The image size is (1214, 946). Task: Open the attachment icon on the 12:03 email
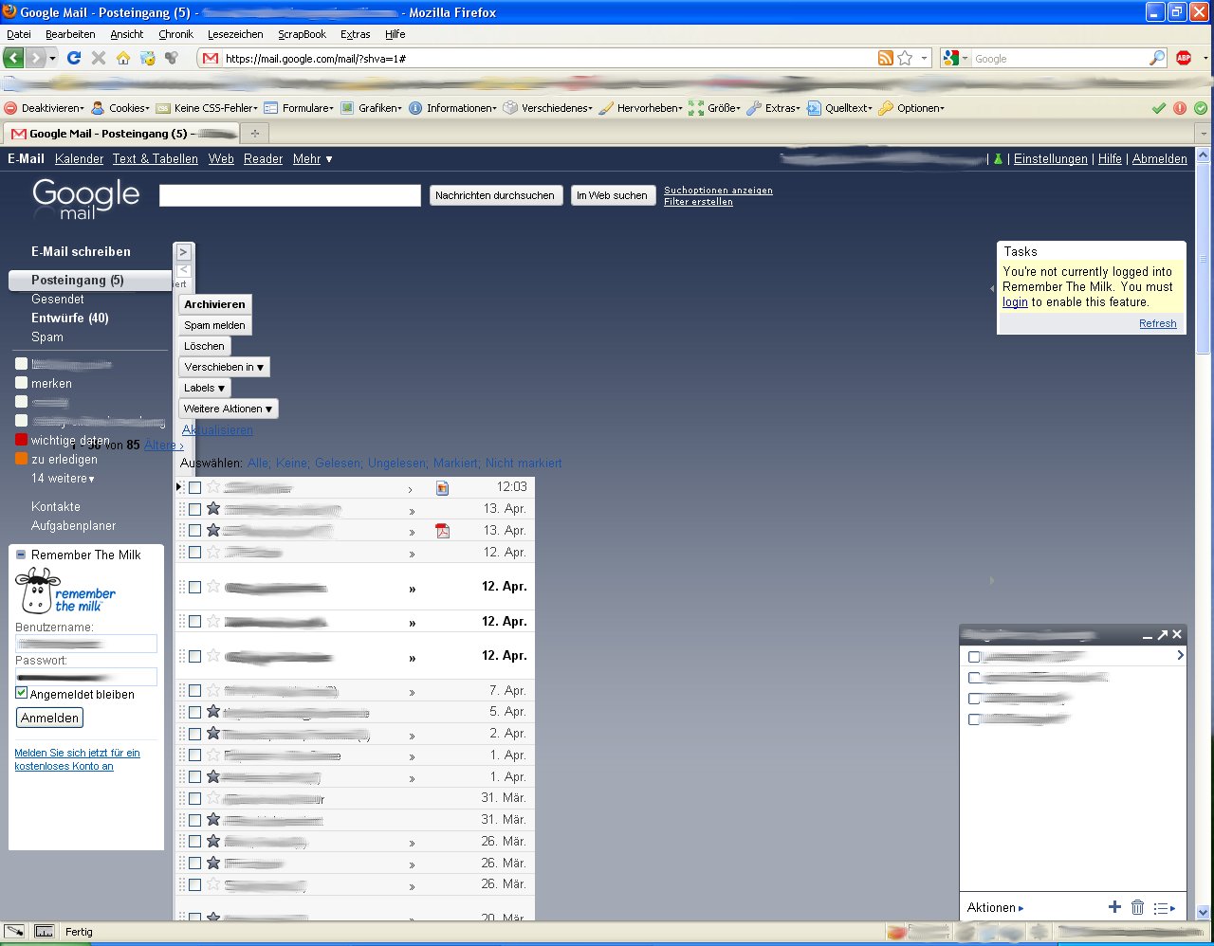click(442, 488)
